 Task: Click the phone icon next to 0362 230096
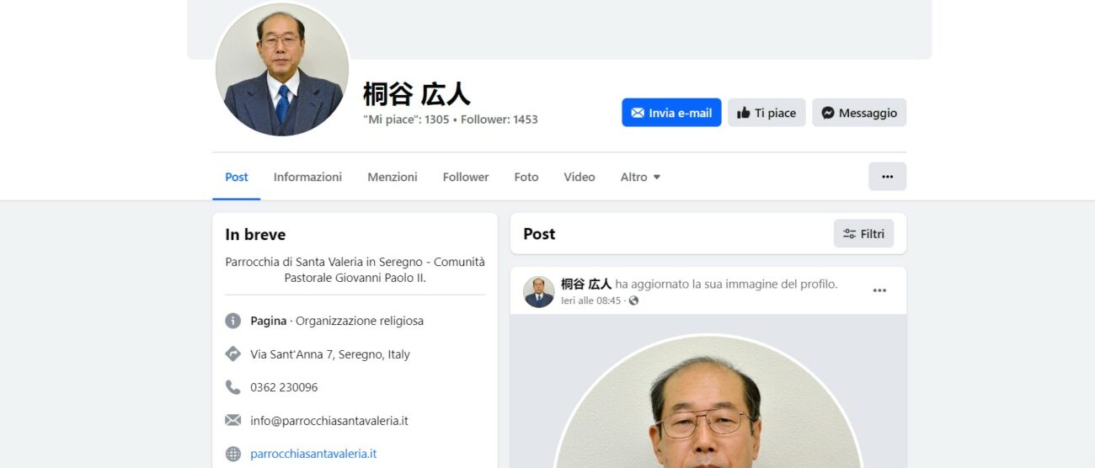tap(233, 387)
